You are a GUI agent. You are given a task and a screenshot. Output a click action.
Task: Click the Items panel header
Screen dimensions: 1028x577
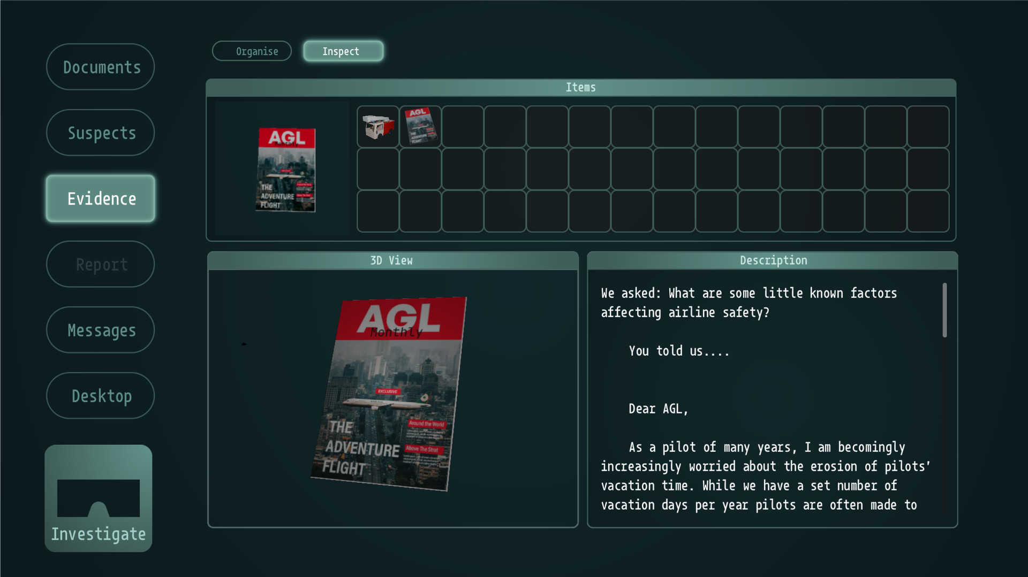(x=581, y=87)
